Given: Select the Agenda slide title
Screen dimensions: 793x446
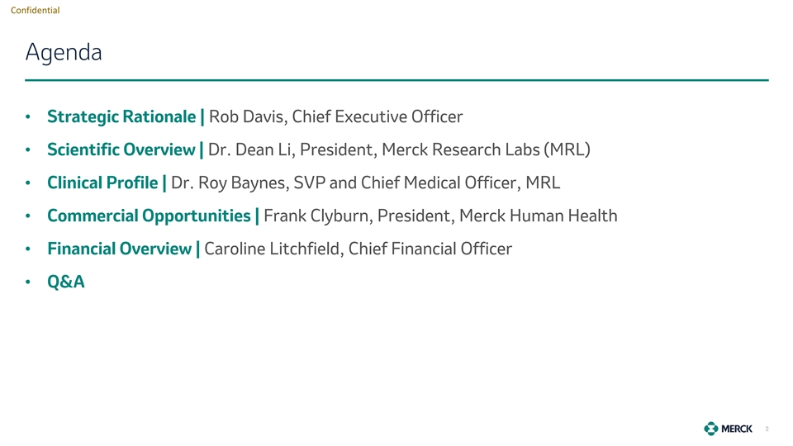Looking at the screenshot, I should [64, 53].
